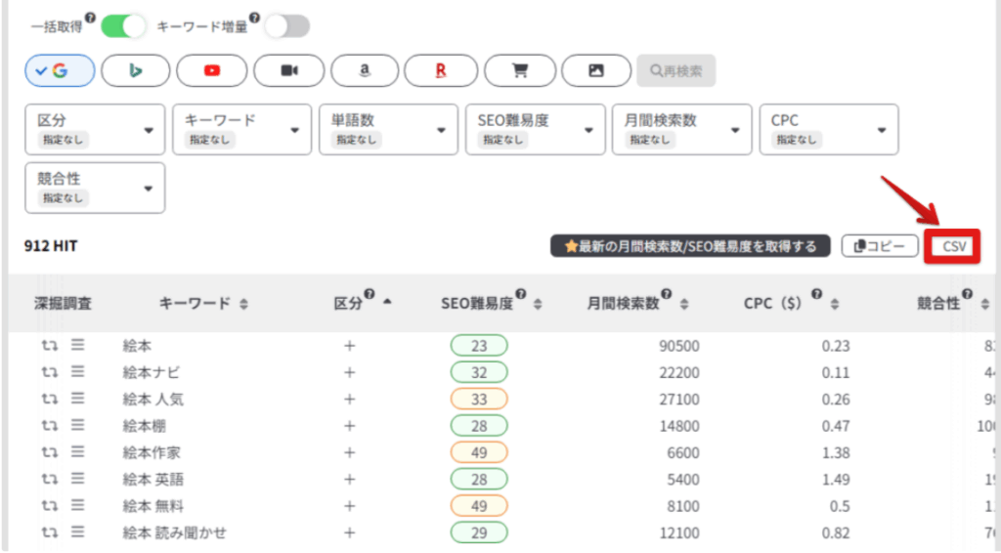Click the 最新の月間検索数/SEO難易度を取得する button

(690, 246)
